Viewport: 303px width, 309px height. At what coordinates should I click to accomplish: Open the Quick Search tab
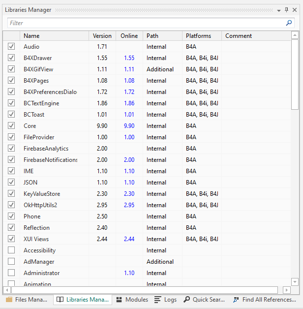204,300
